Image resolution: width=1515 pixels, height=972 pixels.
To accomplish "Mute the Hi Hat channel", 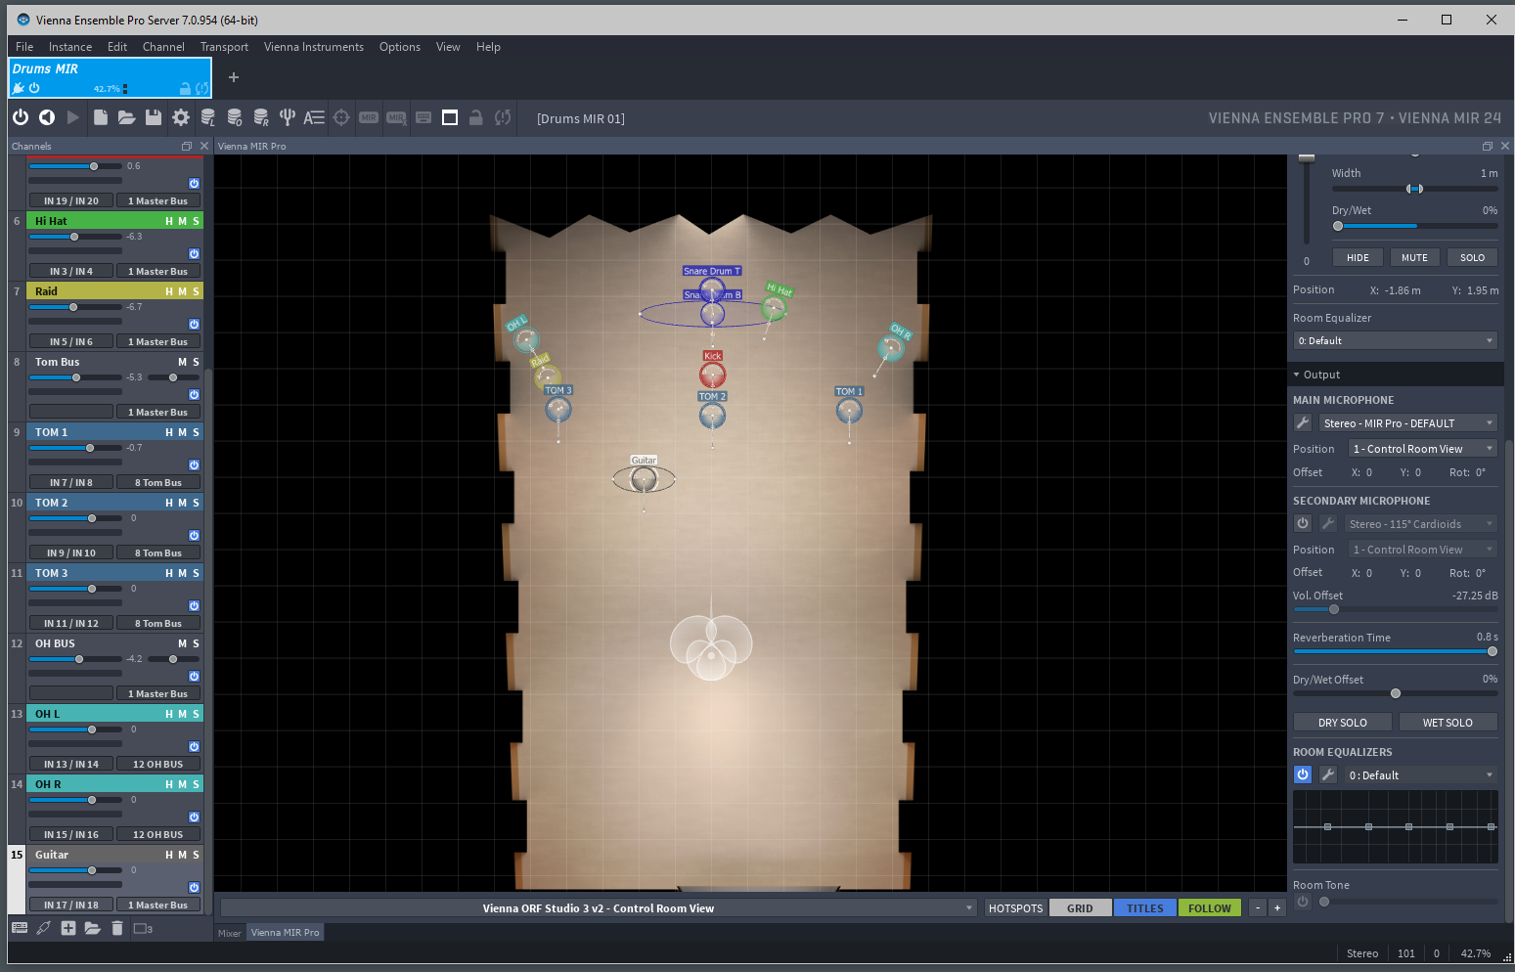I will point(182,221).
